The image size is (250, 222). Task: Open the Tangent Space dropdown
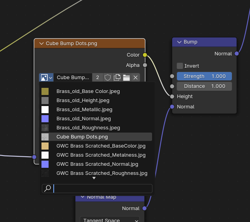[110, 220]
